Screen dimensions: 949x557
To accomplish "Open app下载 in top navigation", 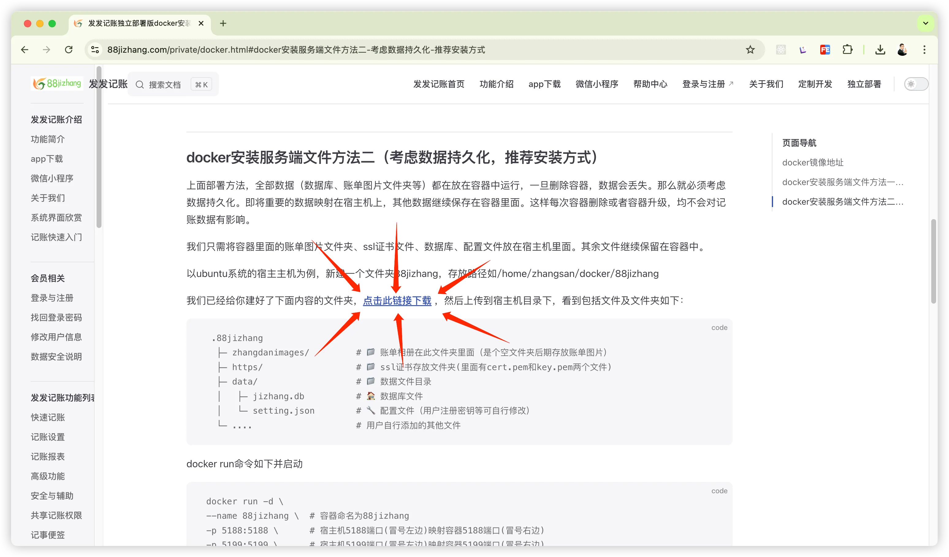I will (545, 84).
